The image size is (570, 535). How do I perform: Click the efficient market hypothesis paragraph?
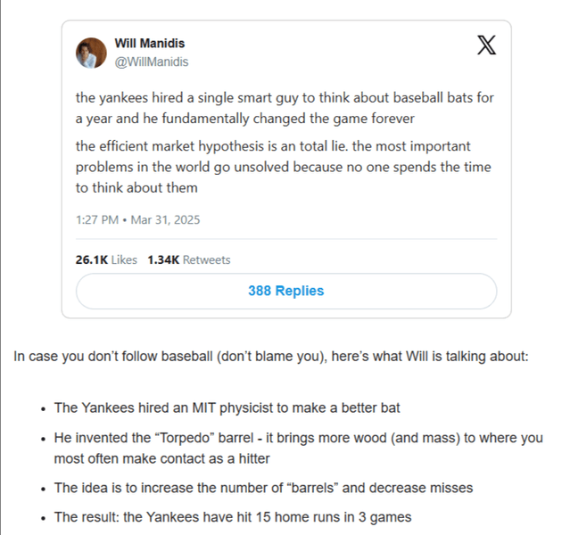[283, 167]
